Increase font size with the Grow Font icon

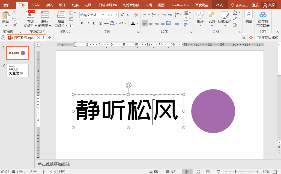[122, 15]
